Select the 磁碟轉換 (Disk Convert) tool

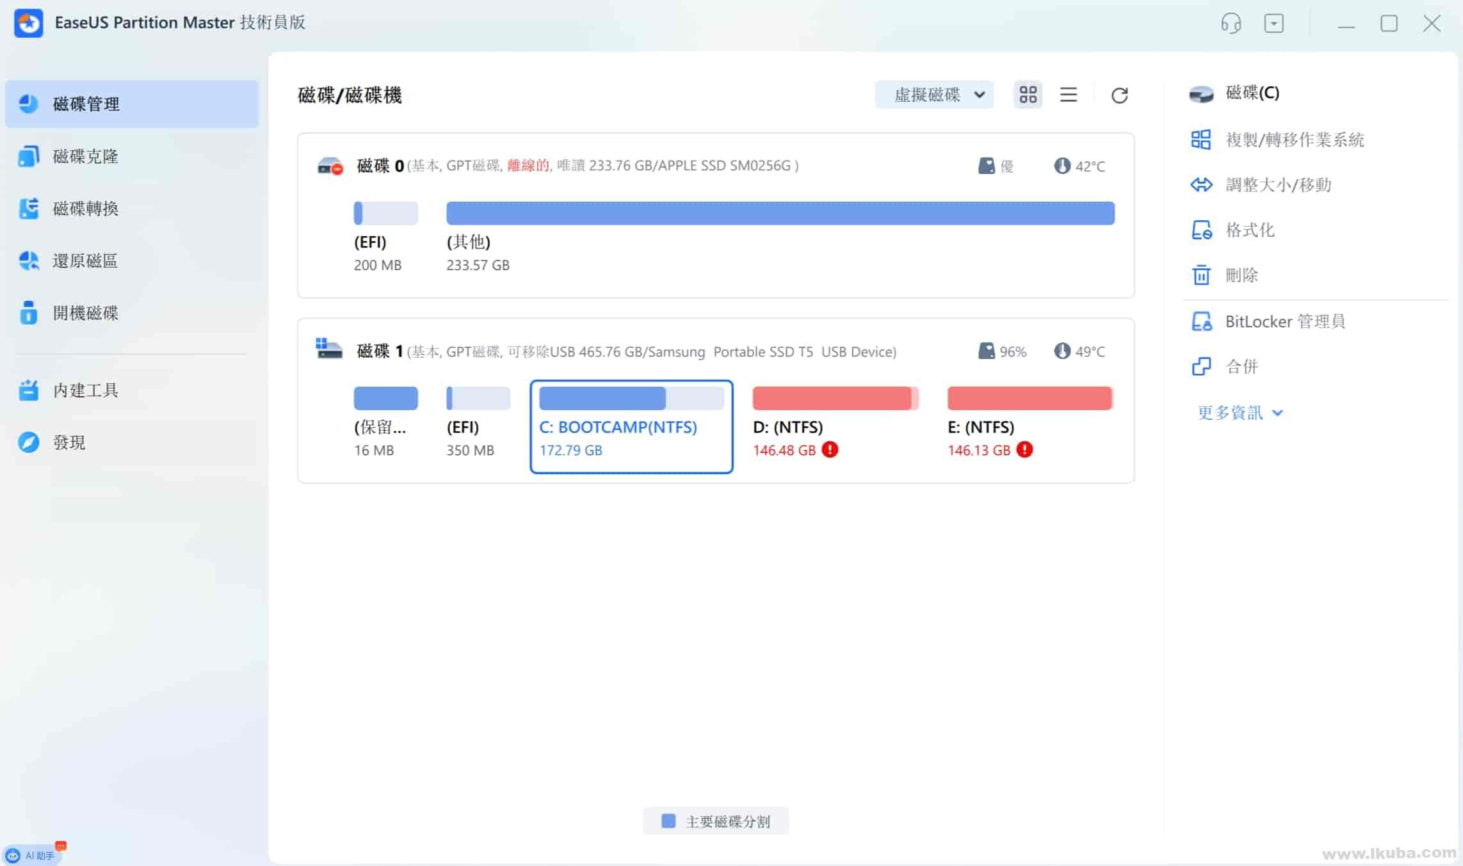point(85,208)
